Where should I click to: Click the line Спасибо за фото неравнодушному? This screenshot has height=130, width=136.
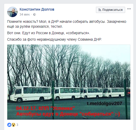click(x=54, y=39)
